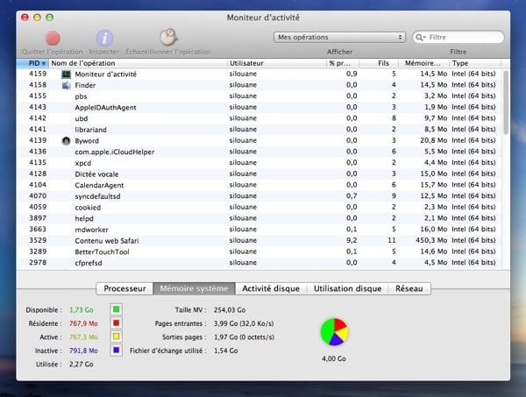Sort by Utilisateur column header
This screenshot has height=397, width=526.
pos(277,63)
